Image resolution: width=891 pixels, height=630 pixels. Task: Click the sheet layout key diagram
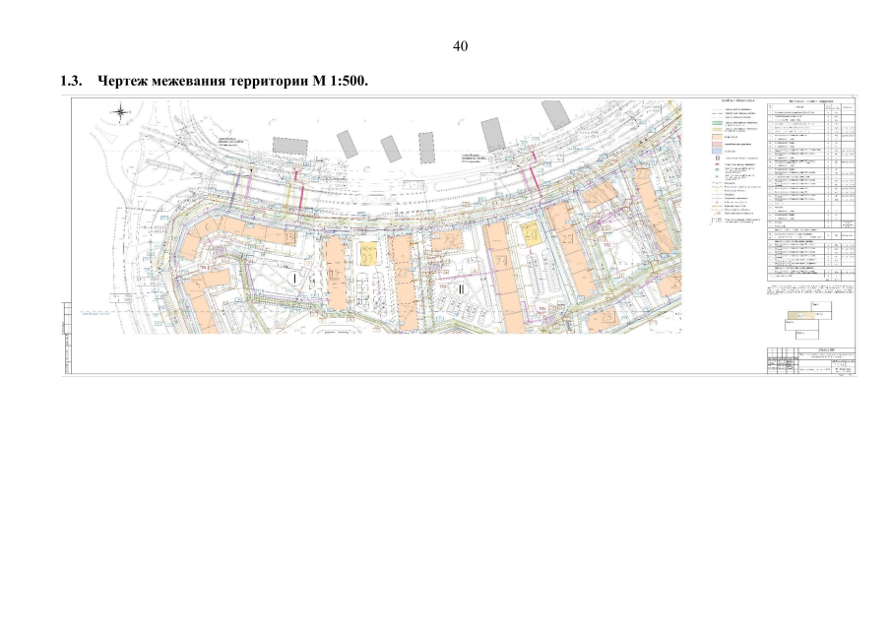click(x=808, y=320)
